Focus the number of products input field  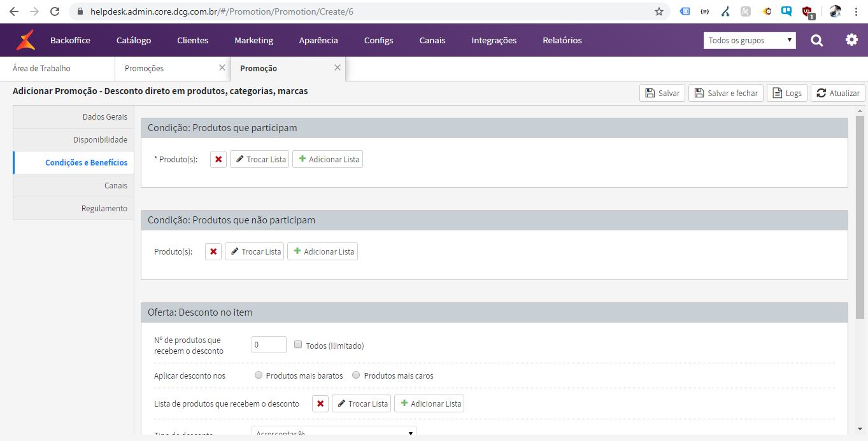(269, 345)
